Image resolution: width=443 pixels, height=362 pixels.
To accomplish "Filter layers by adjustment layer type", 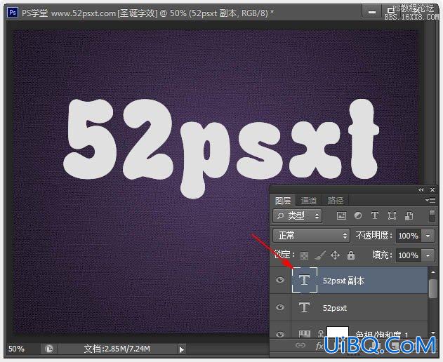I will point(358,216).
